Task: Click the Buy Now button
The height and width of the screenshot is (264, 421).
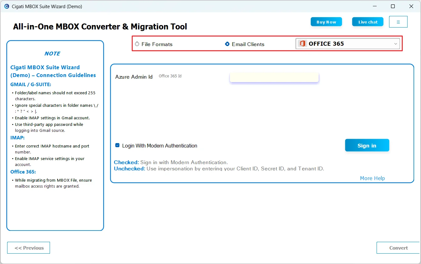Action: point(326,22)
